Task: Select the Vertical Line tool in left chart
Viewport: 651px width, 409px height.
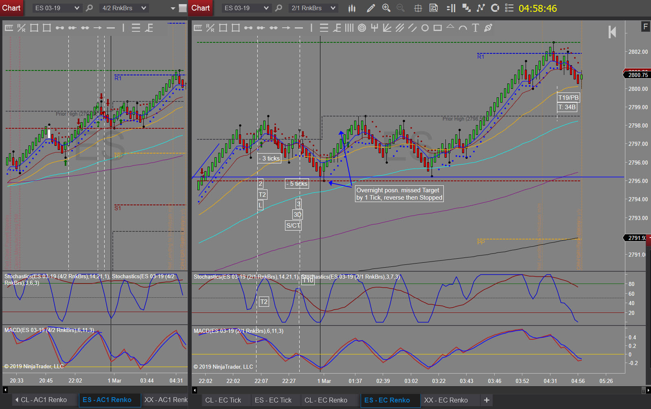Action: (123, 28)
